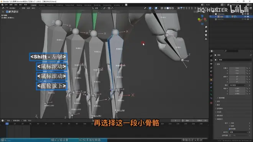Image resolution: width=253 pixels, height=142 pixels.
Task: Collapse the 视图显示 viewport display panel
Action: (x=216, y=119)
